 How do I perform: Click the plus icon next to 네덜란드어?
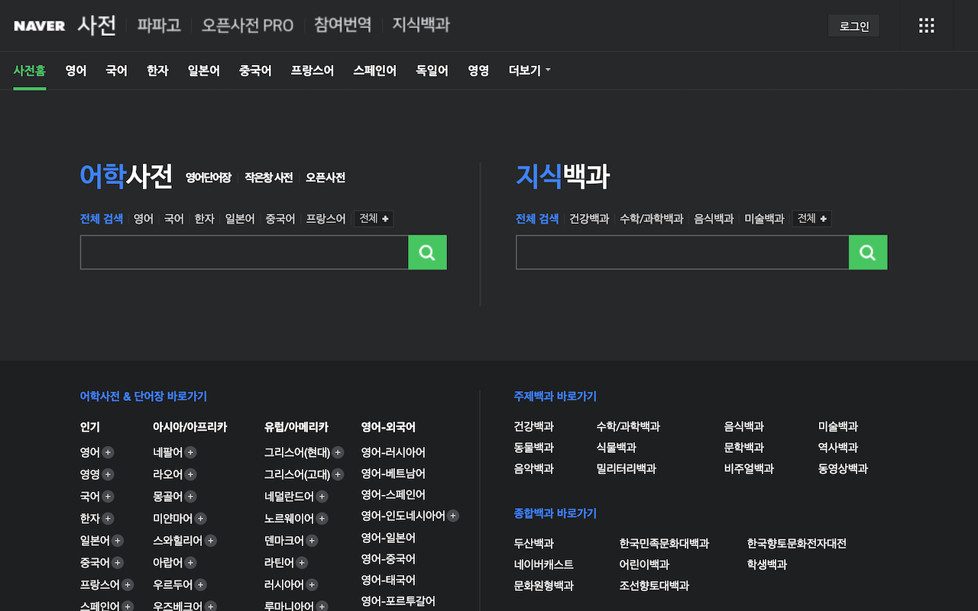point(322,496)
